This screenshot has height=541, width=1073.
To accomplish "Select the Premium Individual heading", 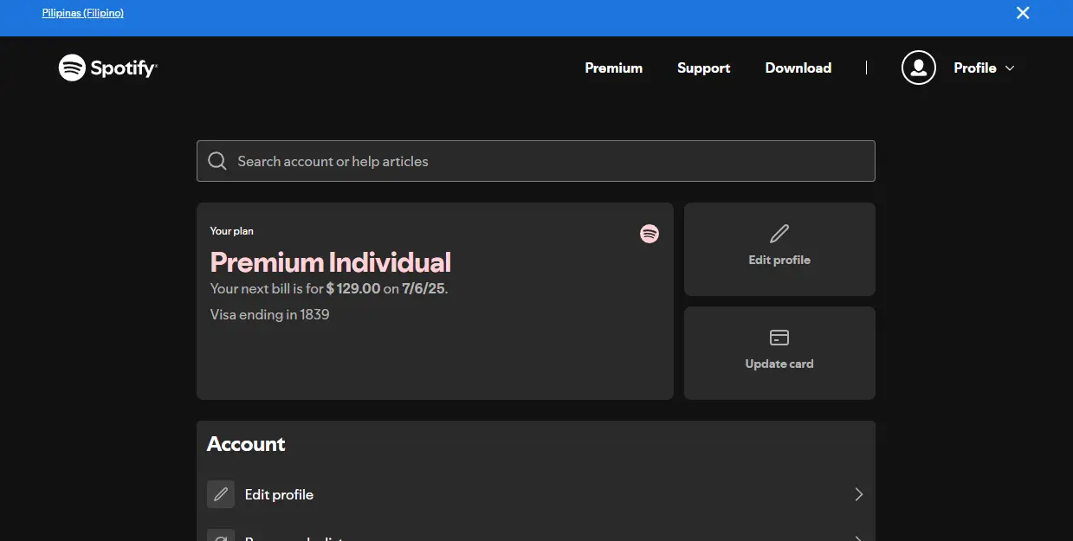I will coord(331,262).
